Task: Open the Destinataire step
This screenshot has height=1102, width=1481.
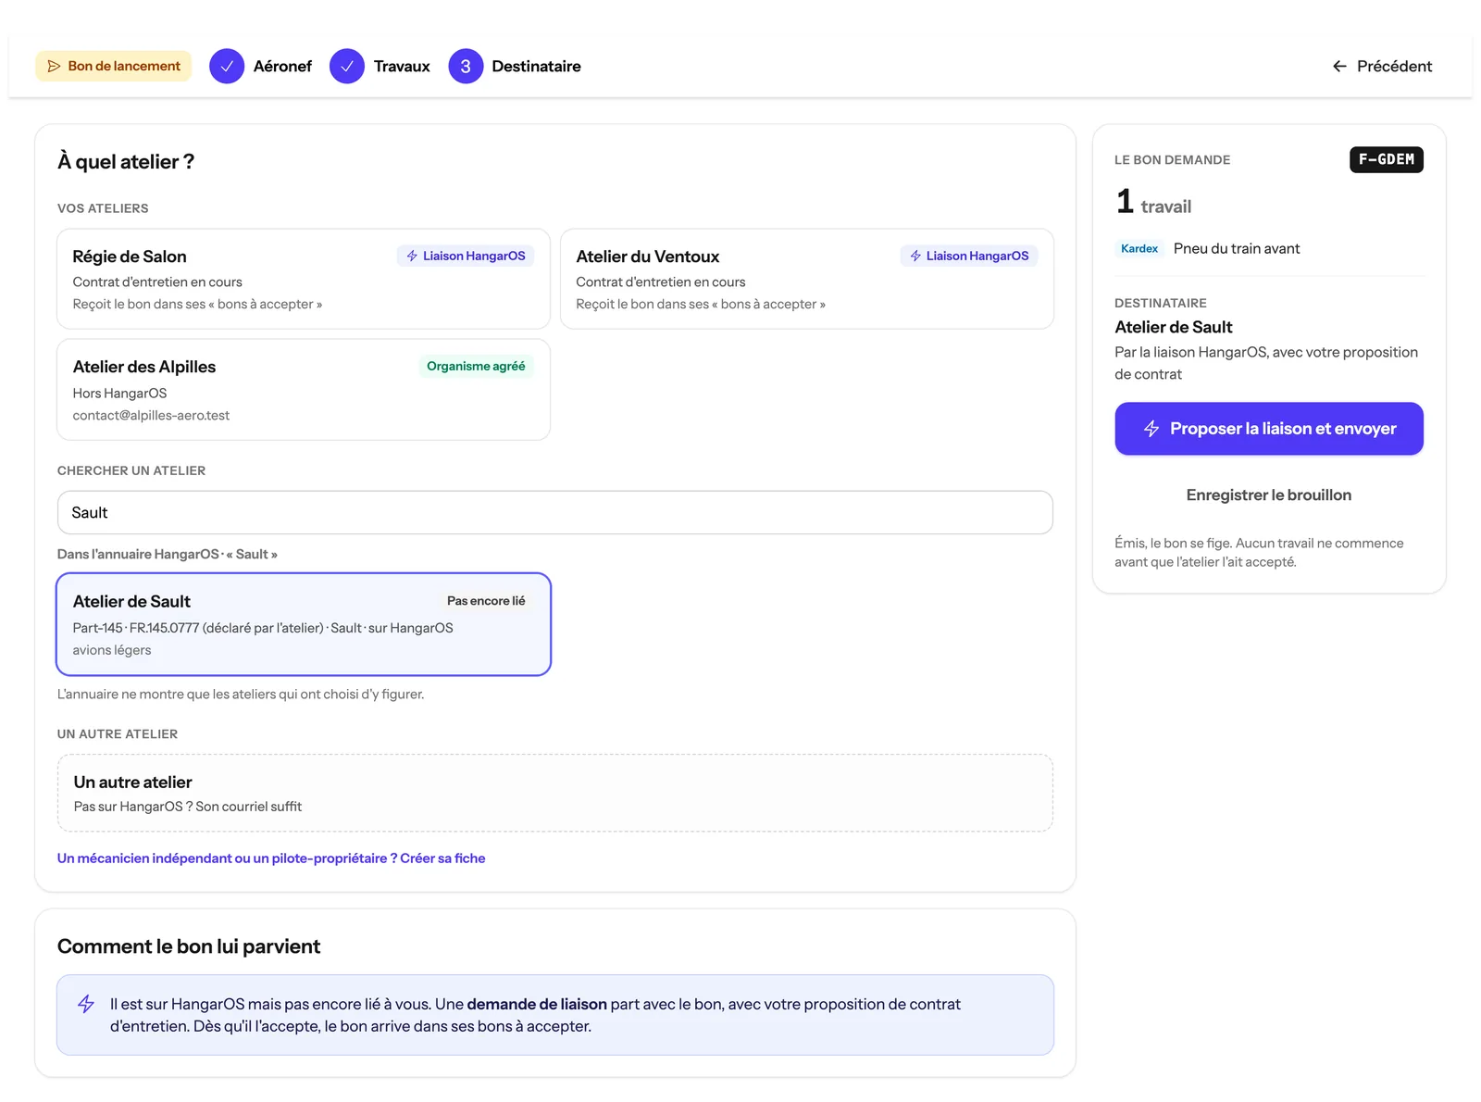Action: (x=515, y=66)
